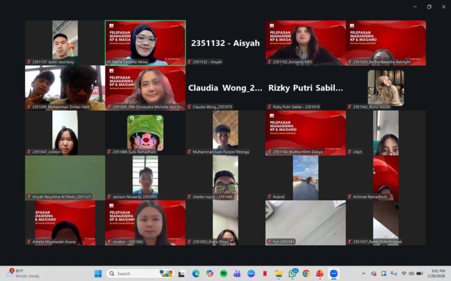Check battery status icon in tray

(x=420, y=273)
